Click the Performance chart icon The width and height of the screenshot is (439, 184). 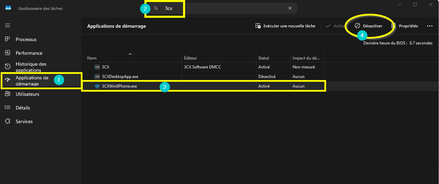[x=8, y=53]
